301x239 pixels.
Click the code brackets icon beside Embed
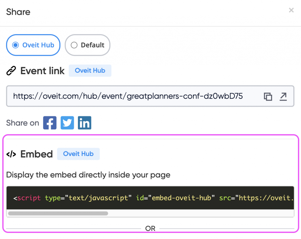click(x=11, y=154)
